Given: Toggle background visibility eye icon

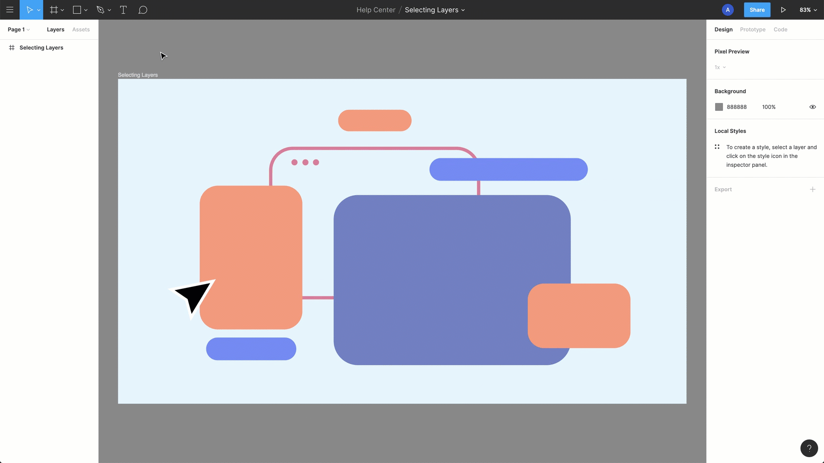Looking at the screenshot, I should click(812, 107).
